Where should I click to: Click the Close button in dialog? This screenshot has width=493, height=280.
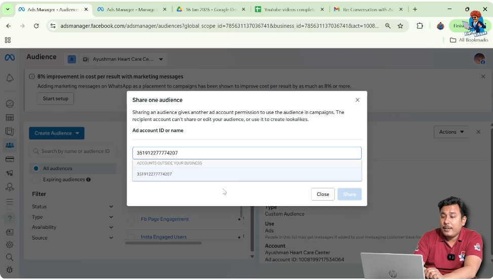tap(323, 194)
